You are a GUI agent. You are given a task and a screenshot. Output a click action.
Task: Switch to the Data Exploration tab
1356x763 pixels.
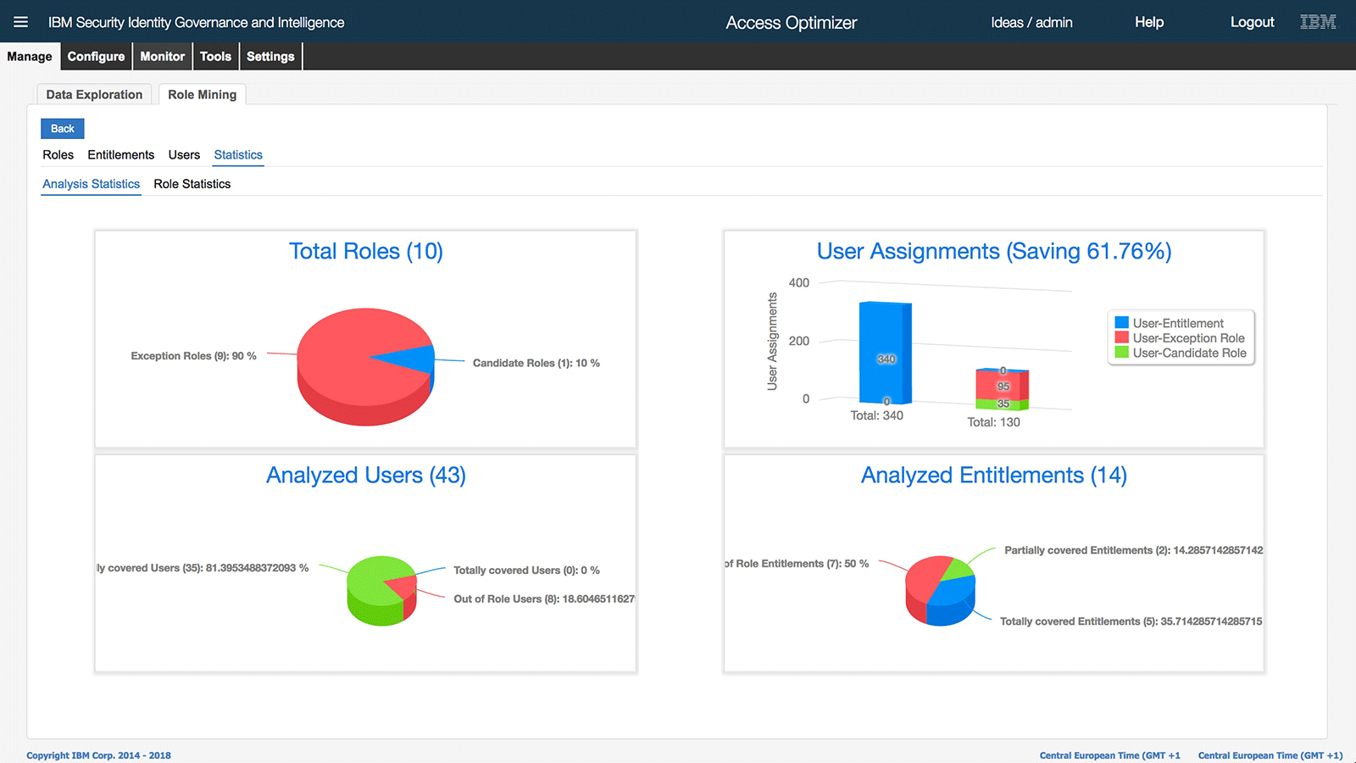point(94,94)
